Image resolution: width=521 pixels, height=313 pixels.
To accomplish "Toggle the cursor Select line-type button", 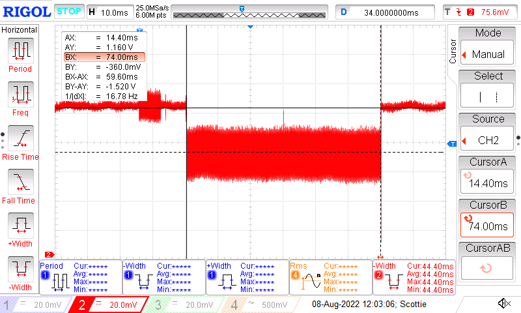I will (x=487, y=97).
